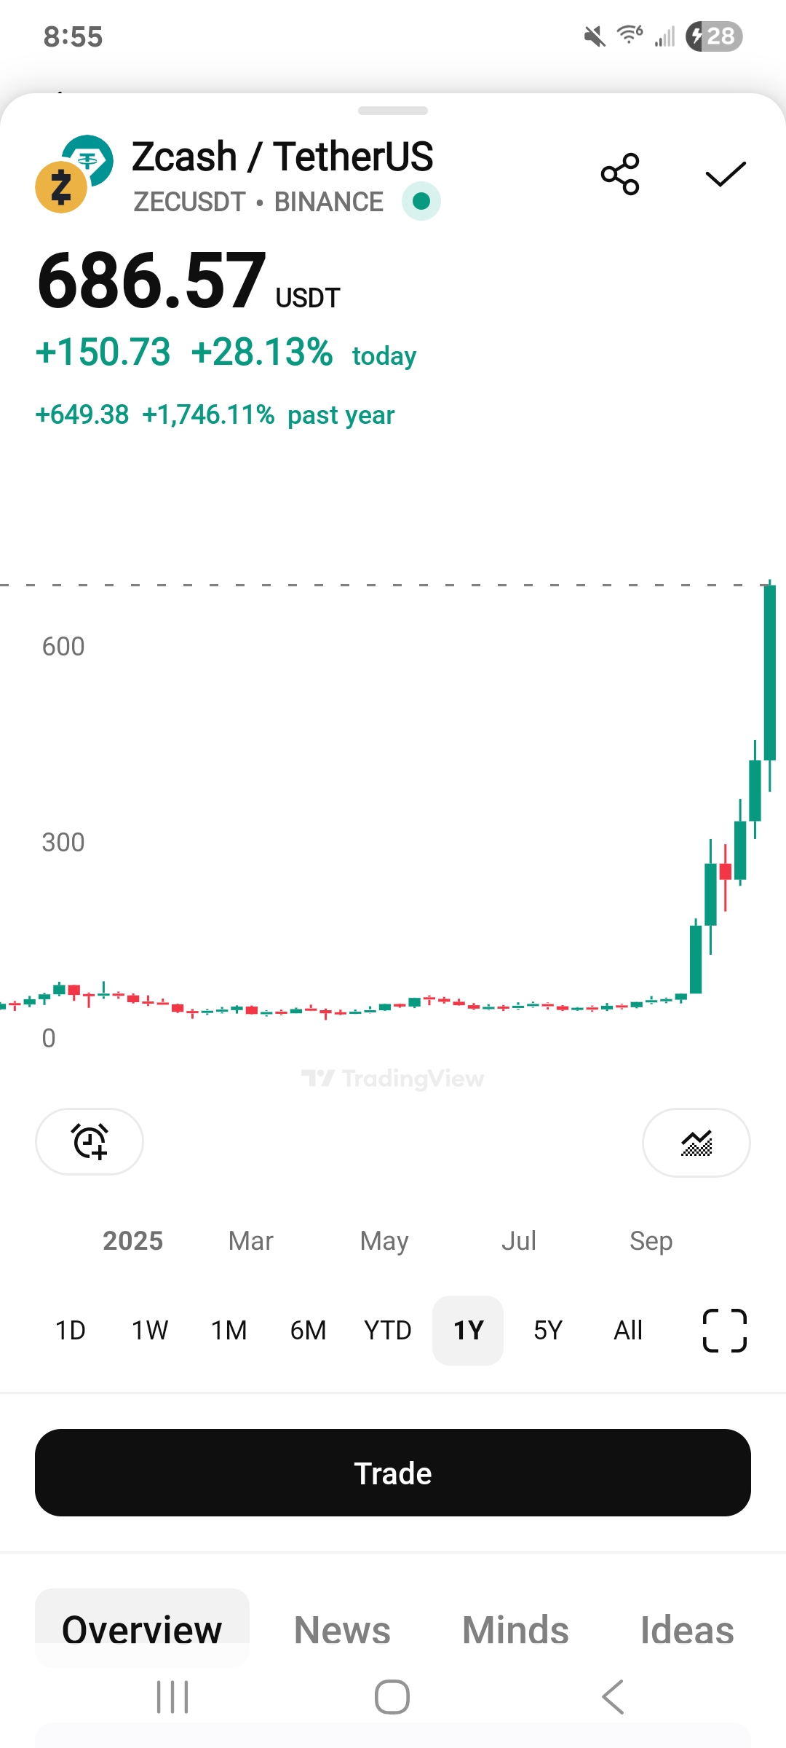Tap the checkmark watchlist icon
The height and width of the screenshot is (1748, 786).
coord(726,174)
